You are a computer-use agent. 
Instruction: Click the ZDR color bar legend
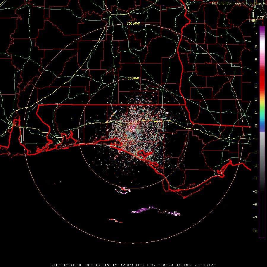tap(262, 132)
